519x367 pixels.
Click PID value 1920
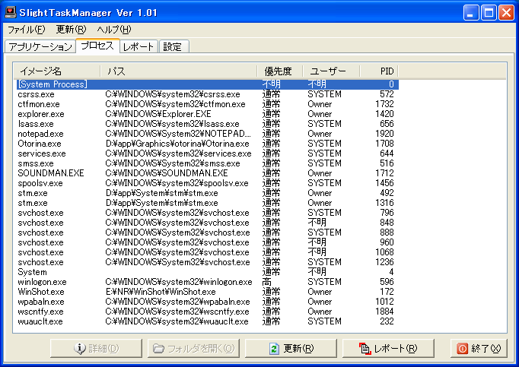click(384, 134)
